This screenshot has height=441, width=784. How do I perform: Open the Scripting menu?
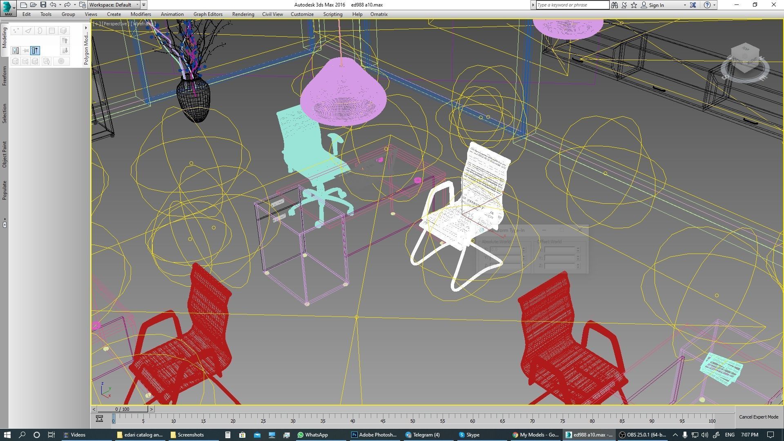point(333,14)
